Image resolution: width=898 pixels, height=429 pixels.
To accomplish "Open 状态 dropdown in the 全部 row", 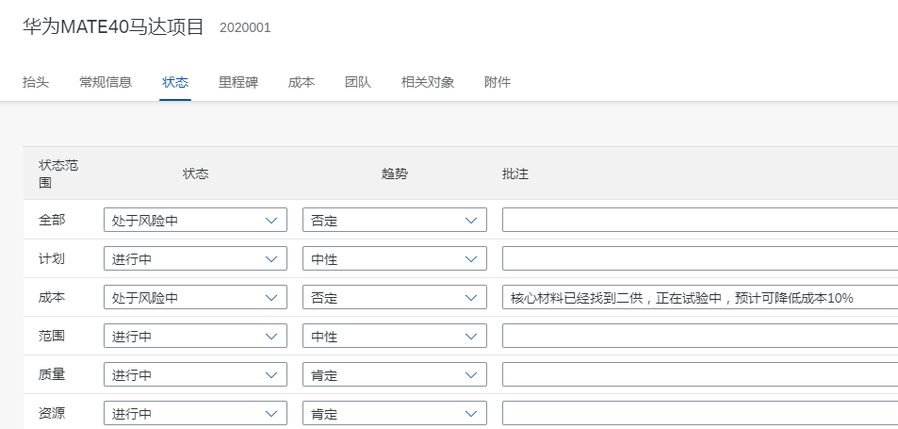I will click(195, 220).
